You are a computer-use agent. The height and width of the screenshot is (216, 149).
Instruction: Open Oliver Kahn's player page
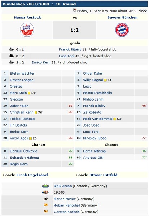point(92,74)
